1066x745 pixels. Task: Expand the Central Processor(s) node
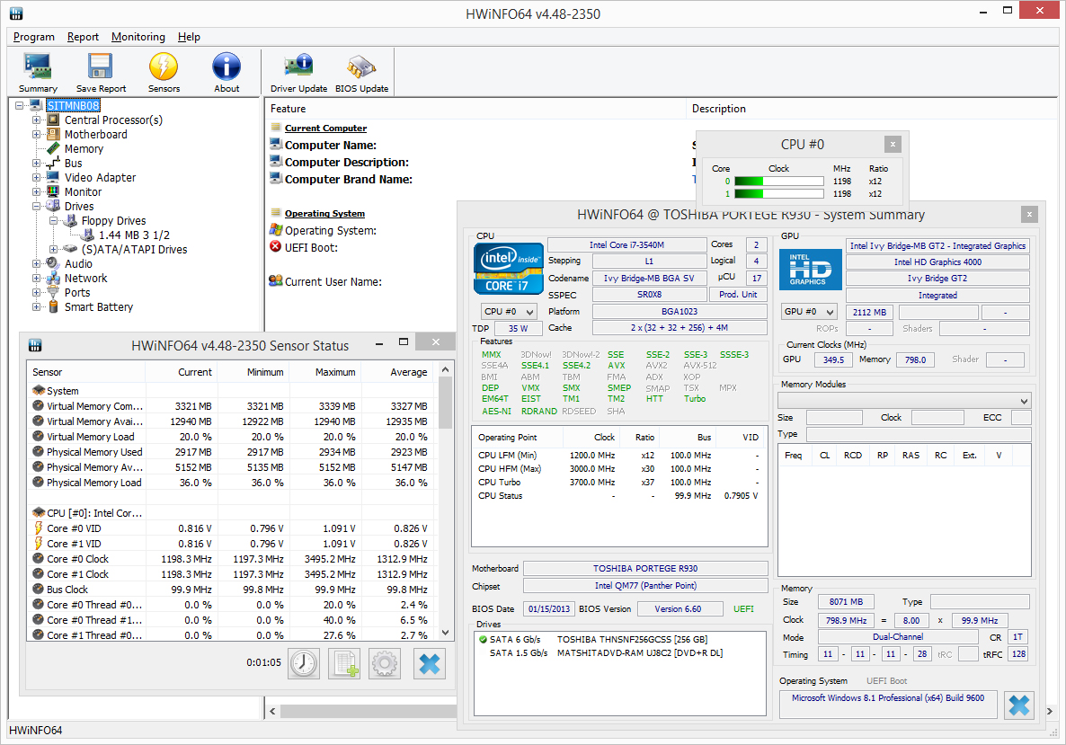(x=36, y=120)
